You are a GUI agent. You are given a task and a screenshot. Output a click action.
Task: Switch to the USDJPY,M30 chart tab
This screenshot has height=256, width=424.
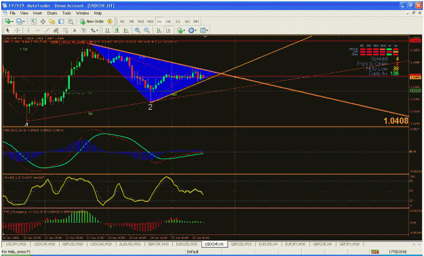tap(16, 244)
